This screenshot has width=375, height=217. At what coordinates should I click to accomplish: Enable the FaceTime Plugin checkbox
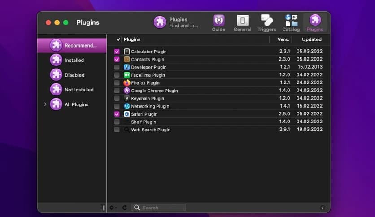coord(117,75)
